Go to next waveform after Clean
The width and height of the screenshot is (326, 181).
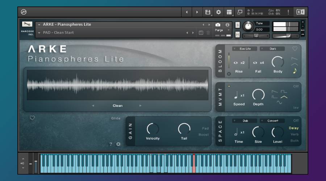tap(141, 106)
